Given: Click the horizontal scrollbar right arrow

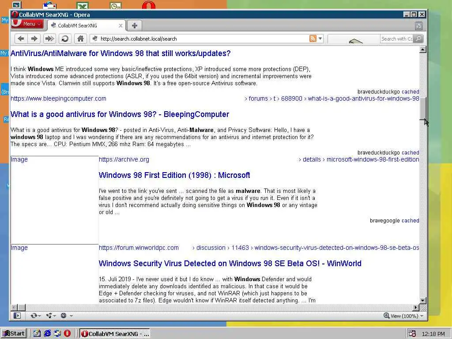Looking at the screenshot, I should coord(416,308).
